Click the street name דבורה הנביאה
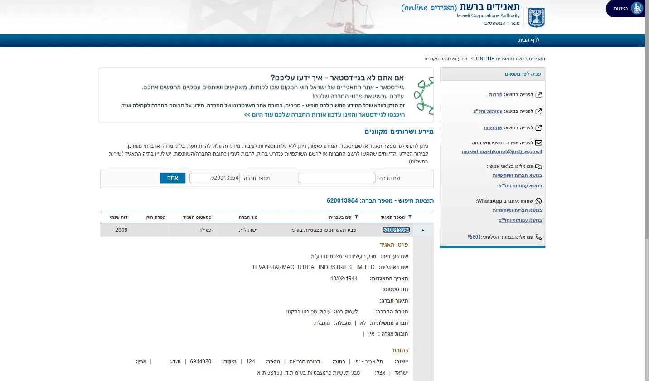Viewport: 649px width, 381px height. 305,361
